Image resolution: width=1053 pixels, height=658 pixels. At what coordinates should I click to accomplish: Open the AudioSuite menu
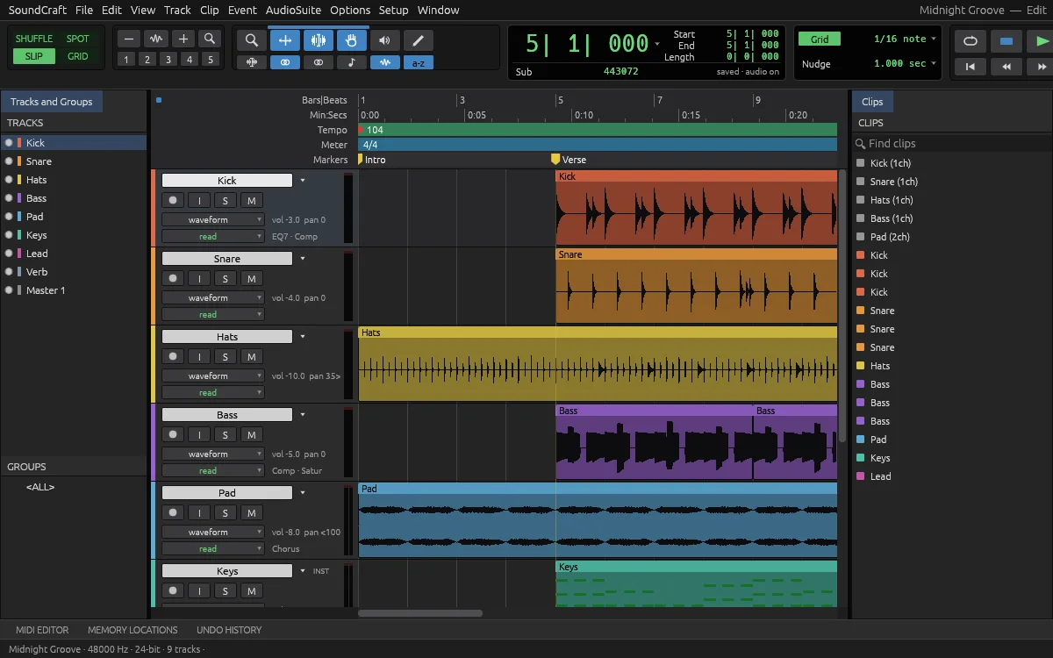(x=293, y=11)
